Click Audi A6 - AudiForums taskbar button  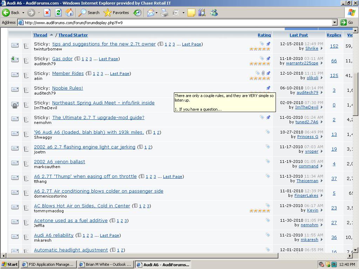coord(163,264)
